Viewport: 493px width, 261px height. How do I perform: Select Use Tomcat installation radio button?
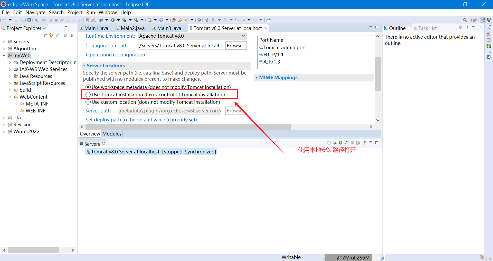point(88,95)
